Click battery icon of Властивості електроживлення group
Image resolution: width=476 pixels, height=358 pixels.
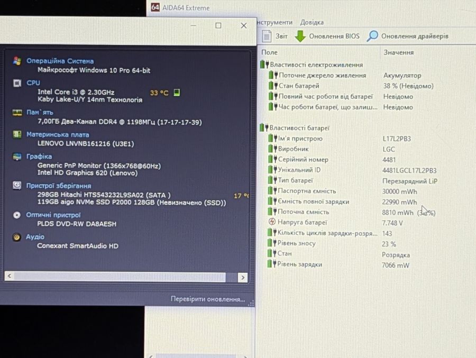tap(264, 65)
